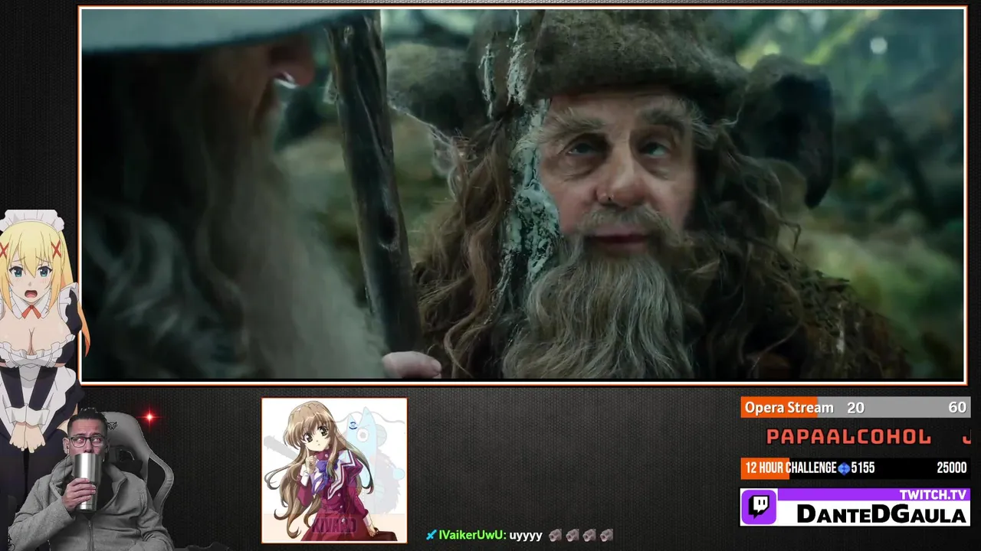The height and width of the screenshot is (551, 981).
Task: Click the DanteDGaula channel name banner
Action: pyautogui.click(x=881, y=515)
